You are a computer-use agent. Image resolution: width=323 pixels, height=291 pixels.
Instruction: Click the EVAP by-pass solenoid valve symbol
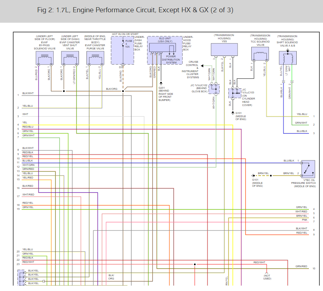(x=45, y=58)
